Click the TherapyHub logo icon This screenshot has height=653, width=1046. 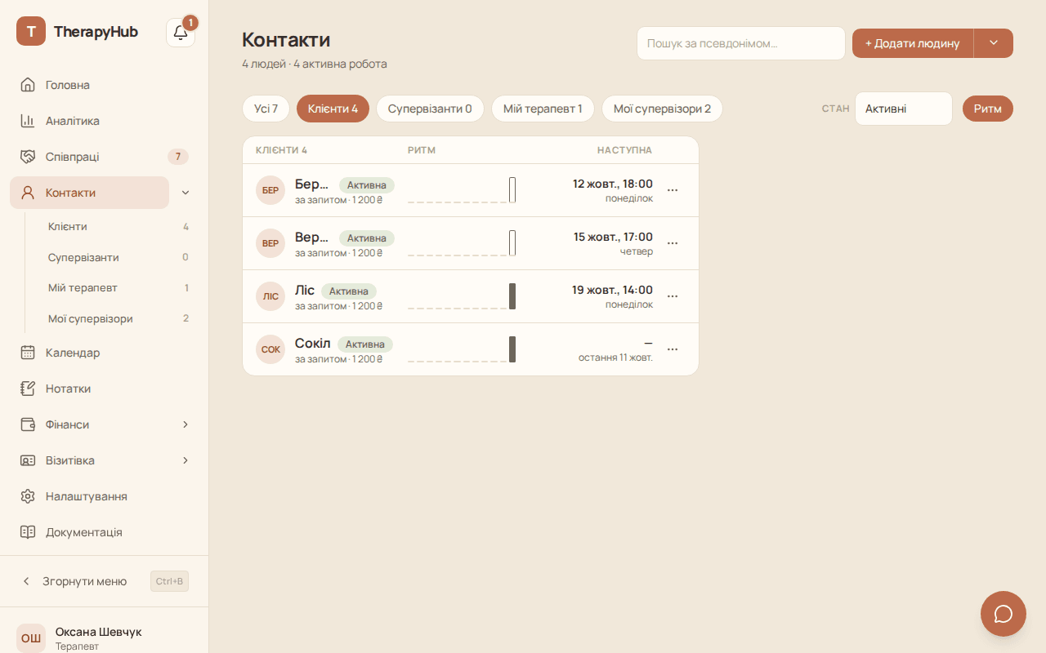tap(31, 31)
